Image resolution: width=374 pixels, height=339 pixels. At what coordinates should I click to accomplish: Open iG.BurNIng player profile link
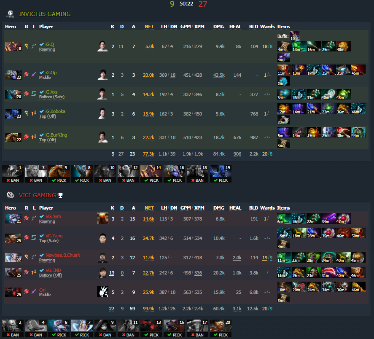[x=57, y=135]
